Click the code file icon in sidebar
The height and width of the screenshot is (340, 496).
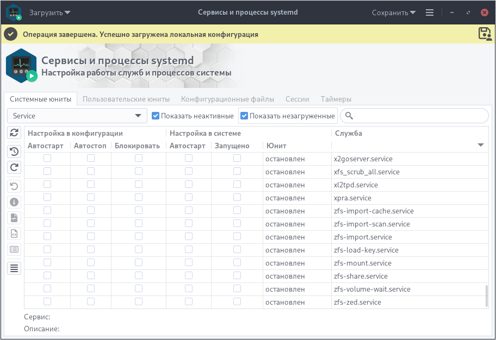coord(15,234)
